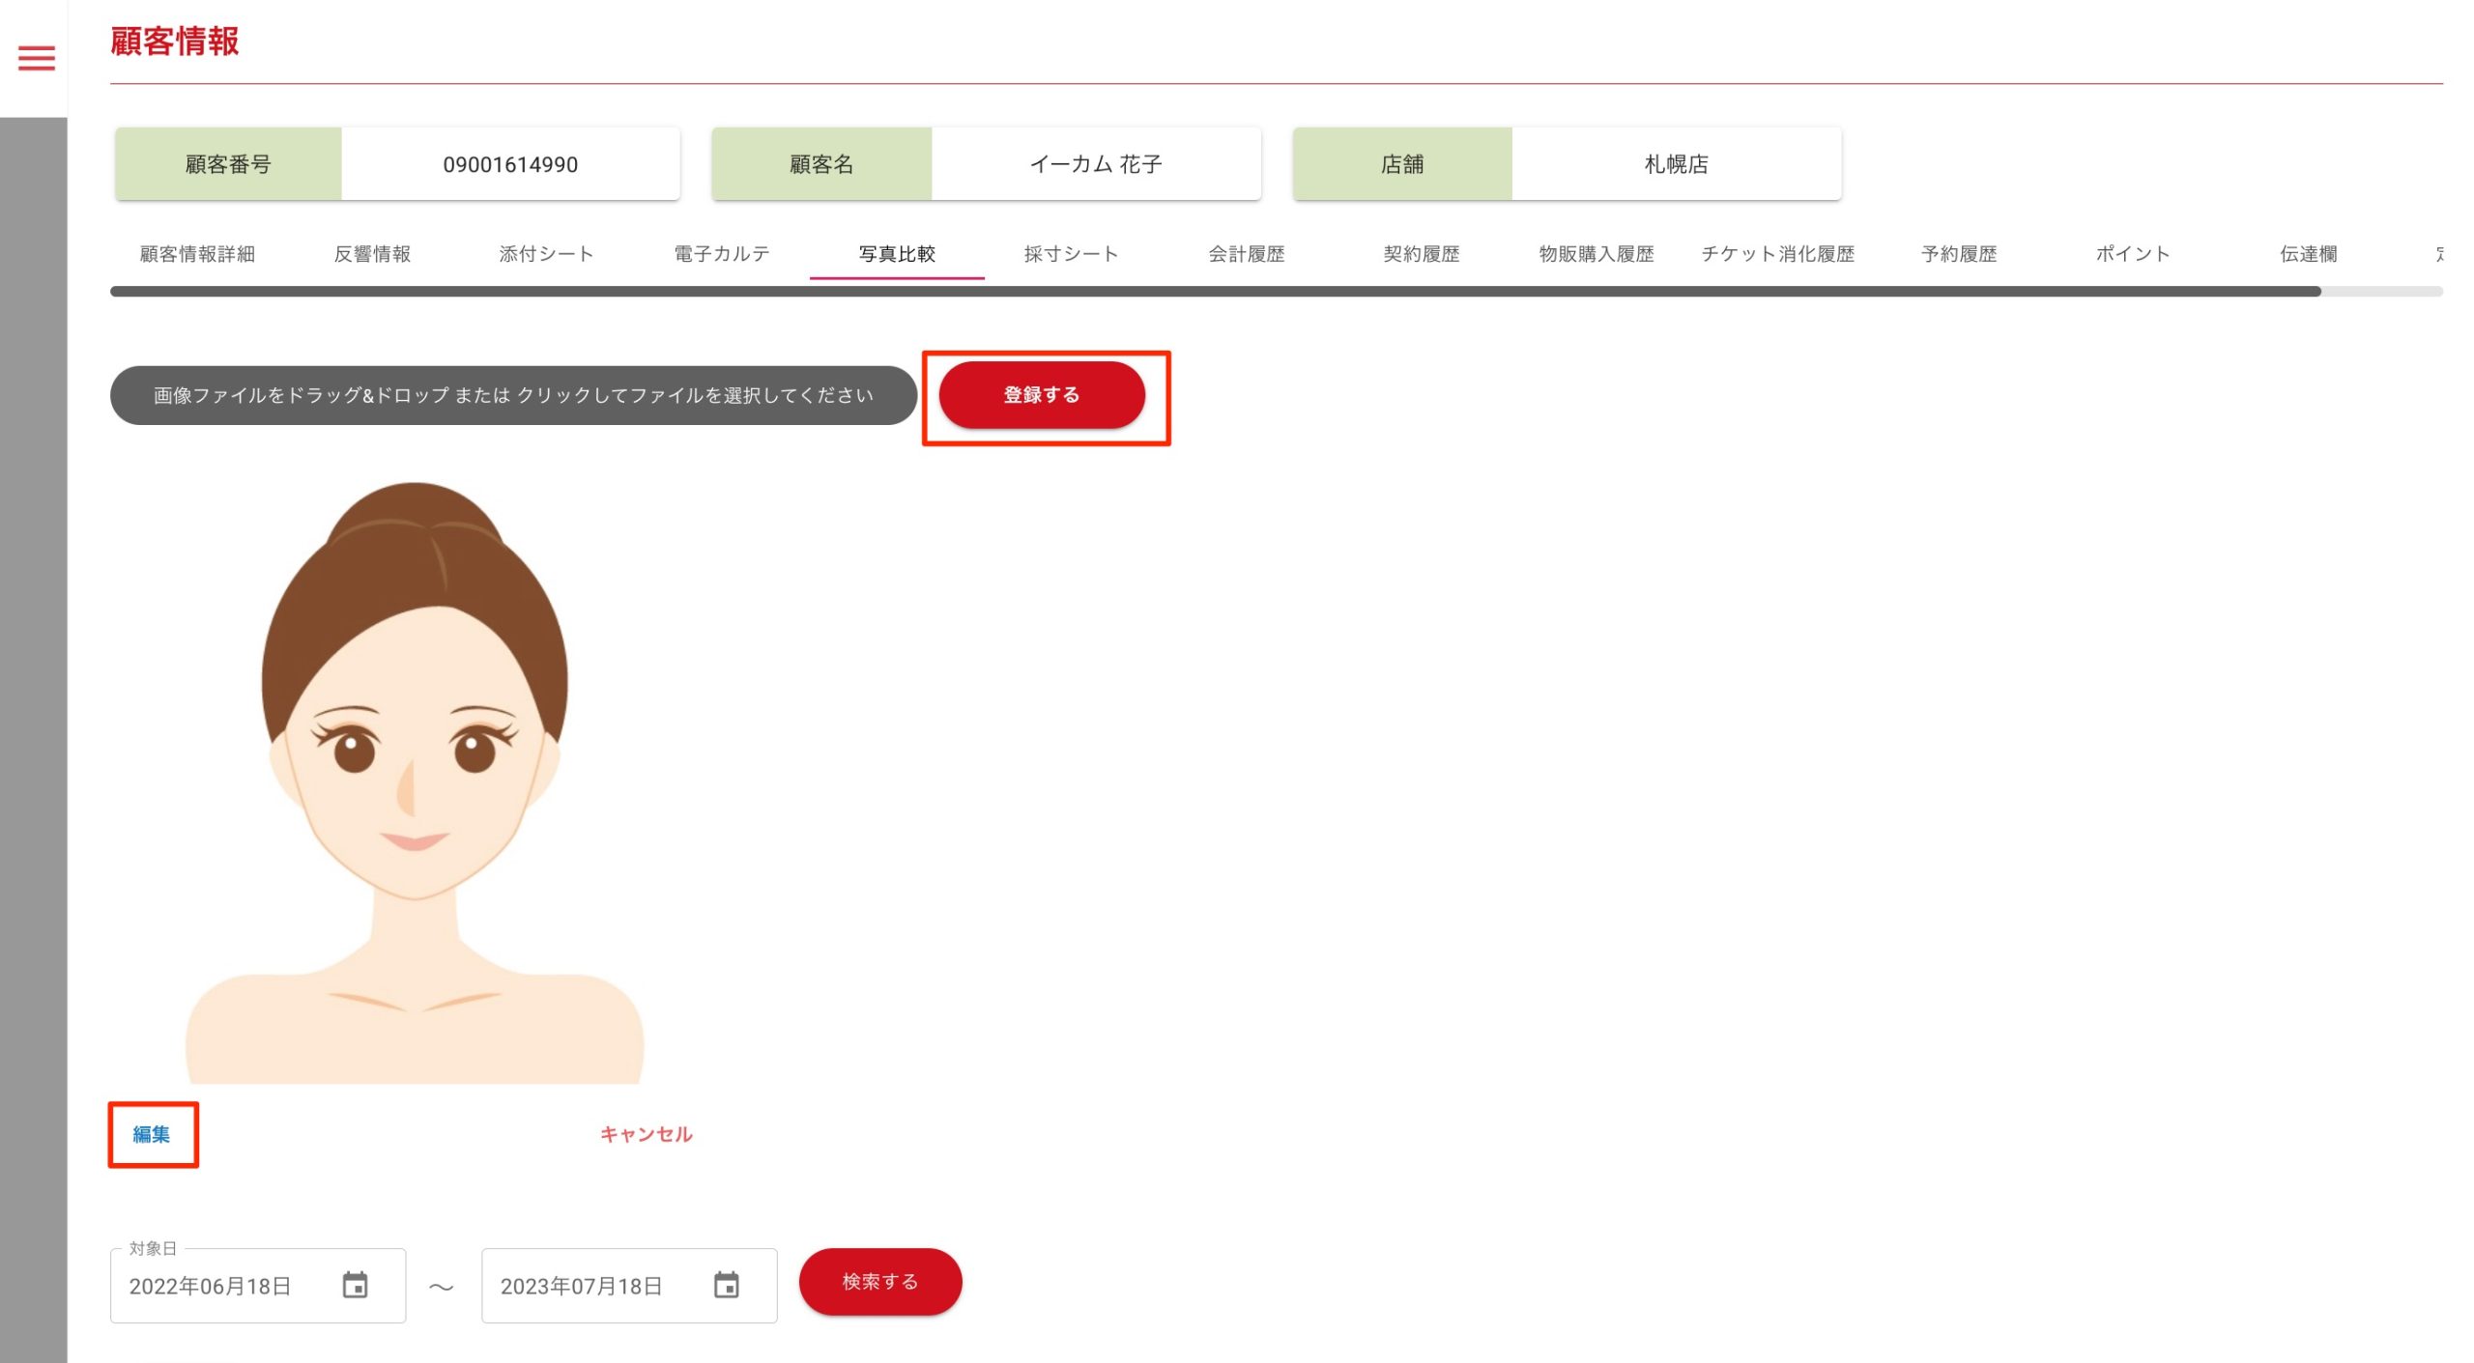Screen dimensions: 2474x1363
Task: Open the hamburger menu icon
Action: (37, 58)
